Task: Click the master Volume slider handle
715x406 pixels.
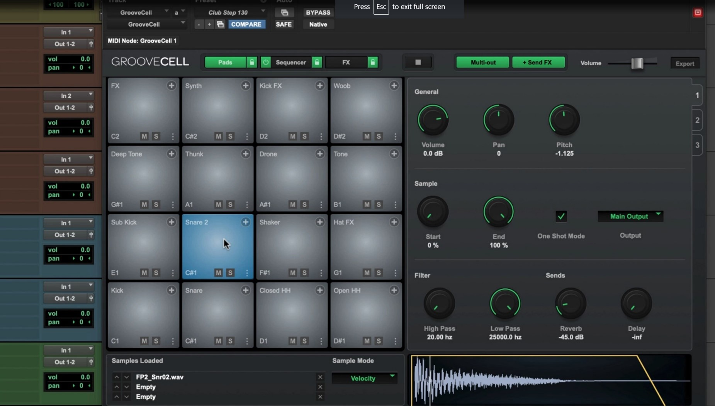Action: point(637,63)
